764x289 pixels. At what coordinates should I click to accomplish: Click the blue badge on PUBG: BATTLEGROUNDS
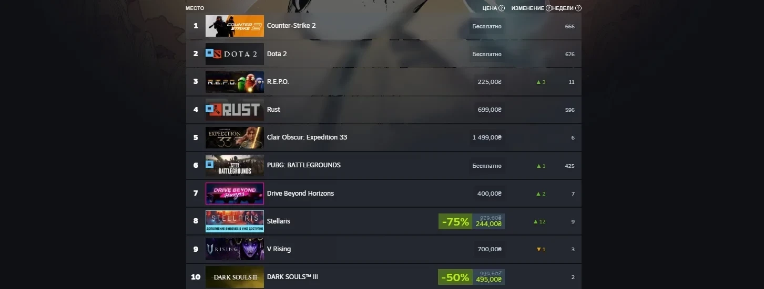tap(209, 164)
